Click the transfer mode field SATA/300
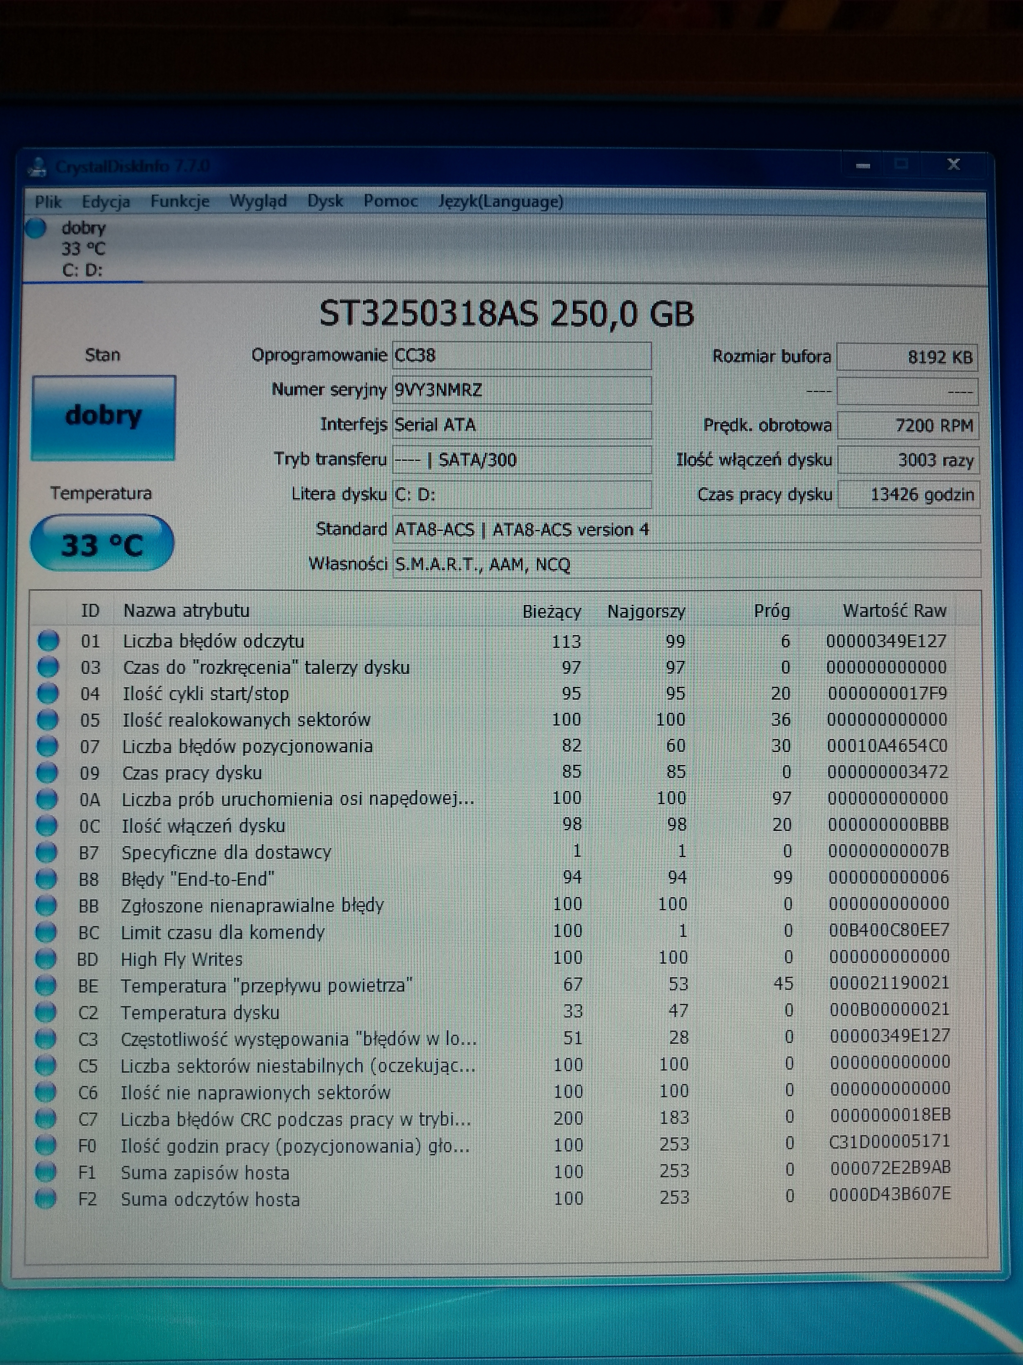Screen dimensions: 1023x1365 click(522, 460)
